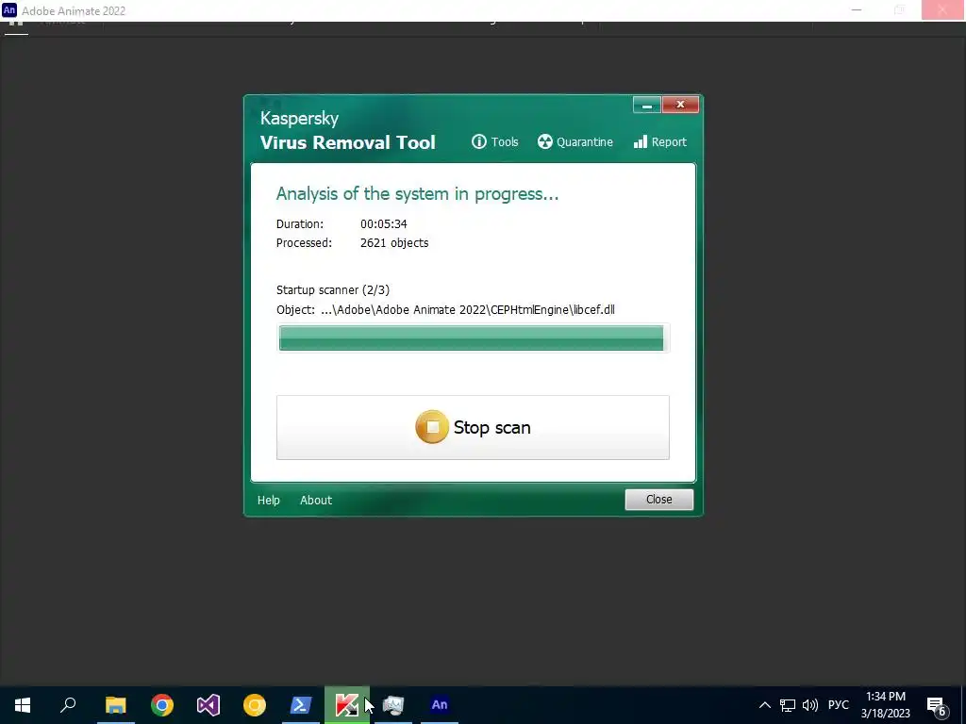This screenshot has width=966, height=724.
Task: Open the Quarantine section
Action: (x=575, y=142)
